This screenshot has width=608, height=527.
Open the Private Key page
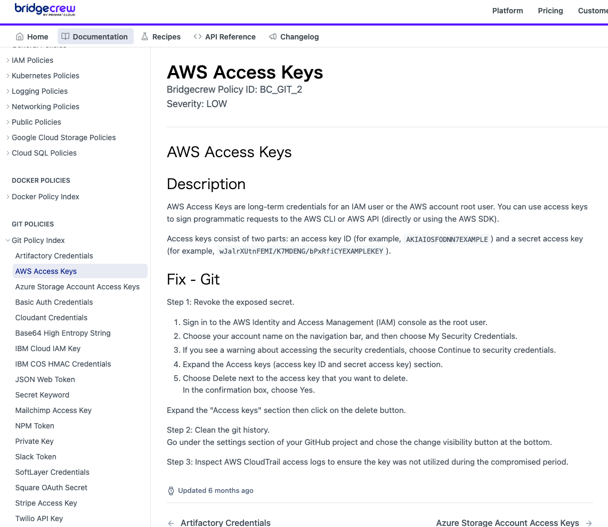pos(34,442)
